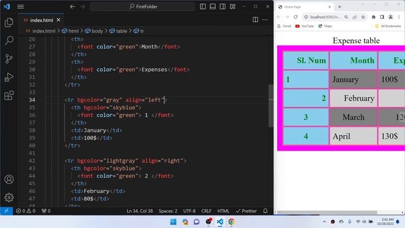Expand the html breadcrumb item
405x228 pixels.
click(70, 31)
